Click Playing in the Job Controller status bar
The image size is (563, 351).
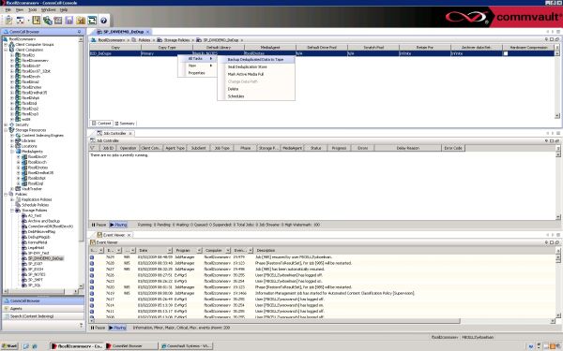(118, 225)
